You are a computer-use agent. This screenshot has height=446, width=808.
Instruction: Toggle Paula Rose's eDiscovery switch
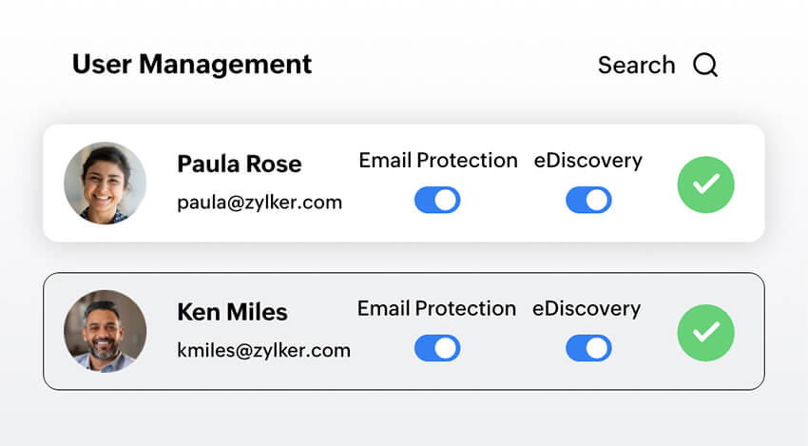point(588,200)
